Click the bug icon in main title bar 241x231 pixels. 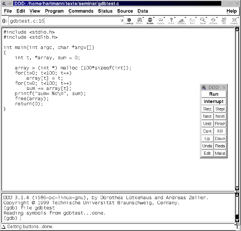coord(4,4)
